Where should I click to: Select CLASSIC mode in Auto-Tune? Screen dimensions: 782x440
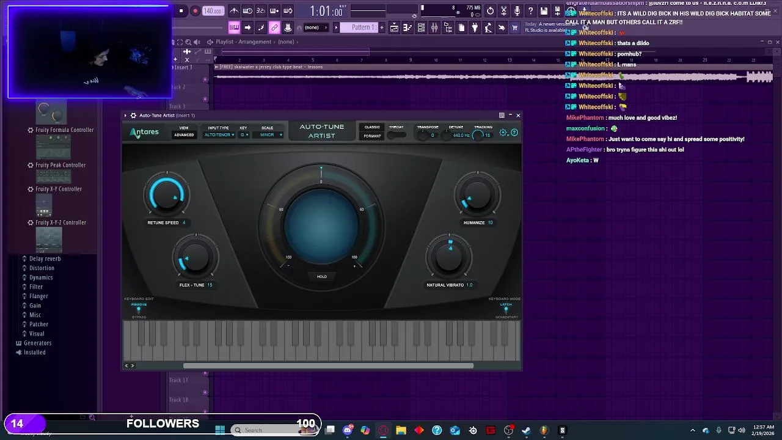(x=372, y=127)
